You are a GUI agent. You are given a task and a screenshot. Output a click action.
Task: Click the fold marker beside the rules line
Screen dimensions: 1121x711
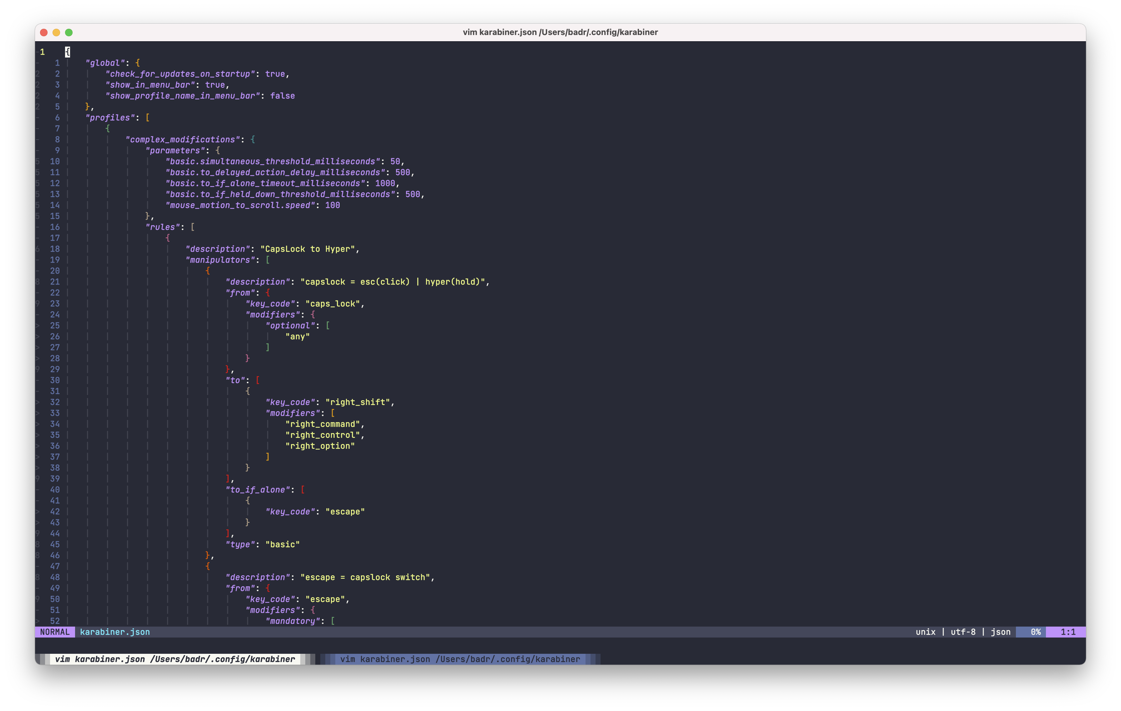(x=37, y=227)
